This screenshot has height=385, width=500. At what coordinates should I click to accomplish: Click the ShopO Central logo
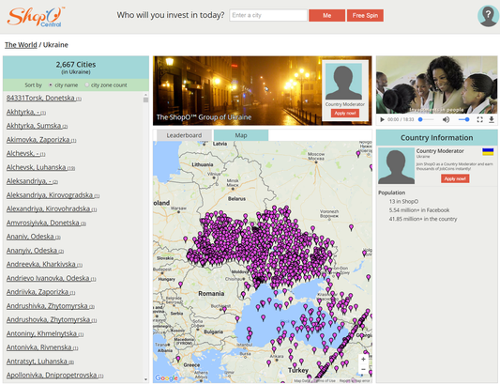pos(36,17)
